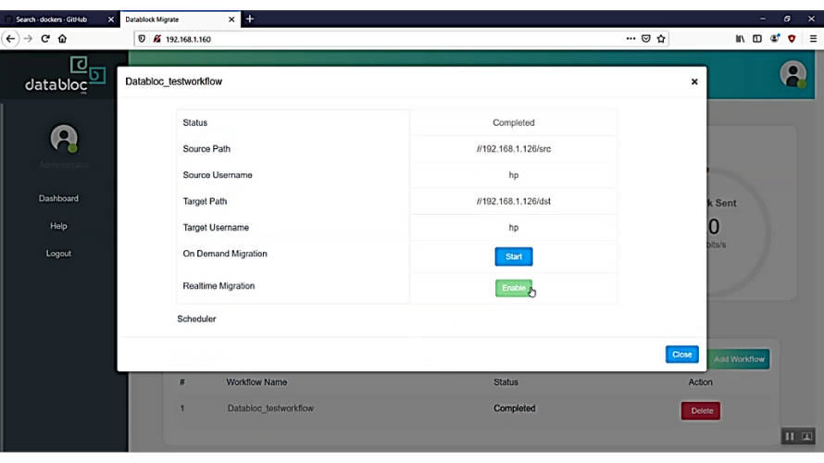Pause the video with pause overlay icon
The height and width of the screenshot is (463, 824).
pyautogui.click(x=790, y=436)
